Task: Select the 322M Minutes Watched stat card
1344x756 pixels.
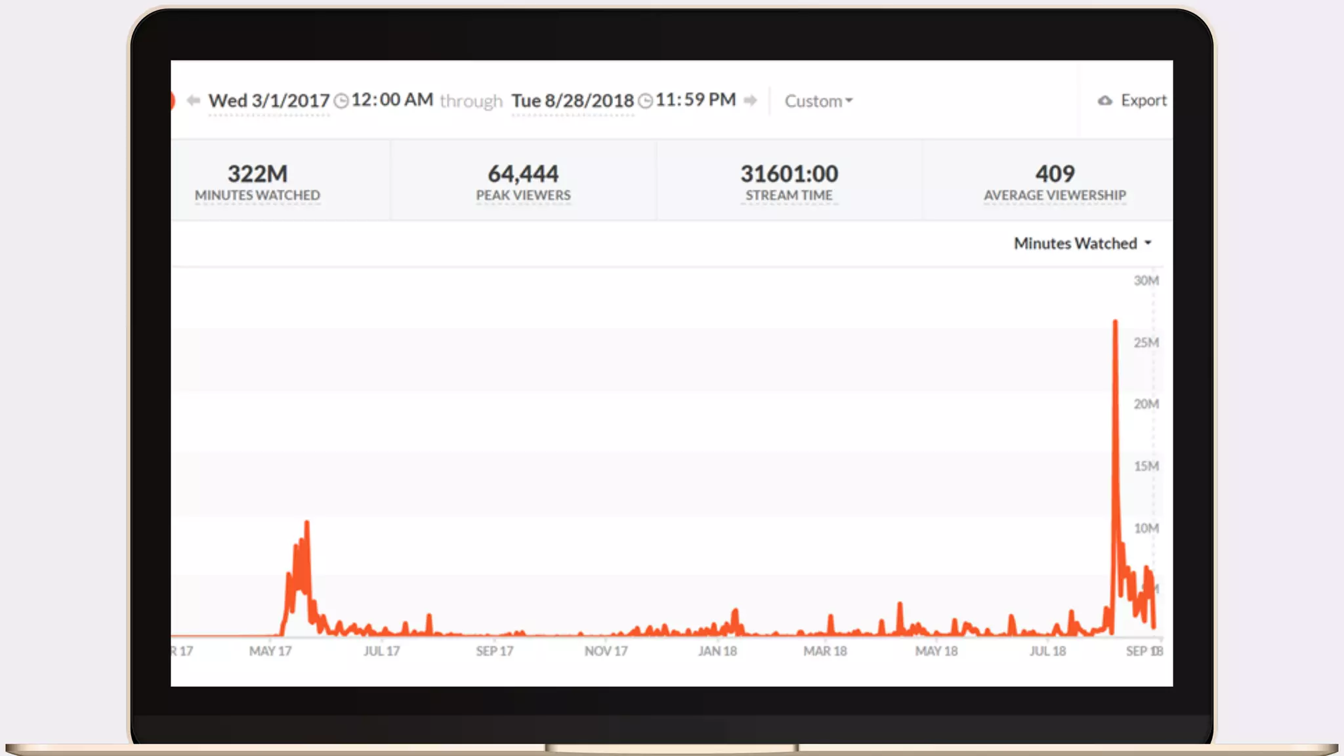Action: [x=257, y=182]
